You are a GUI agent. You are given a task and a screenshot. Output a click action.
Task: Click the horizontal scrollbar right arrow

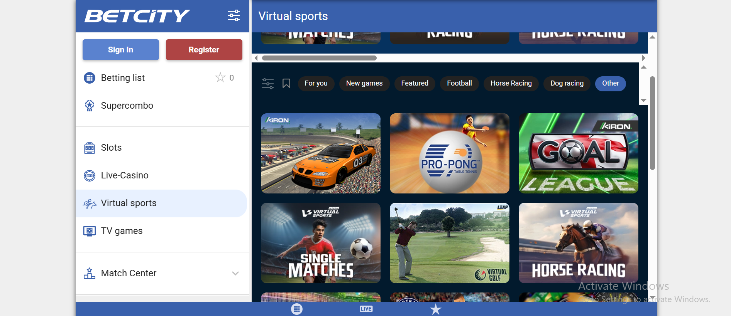coord(643,58)
